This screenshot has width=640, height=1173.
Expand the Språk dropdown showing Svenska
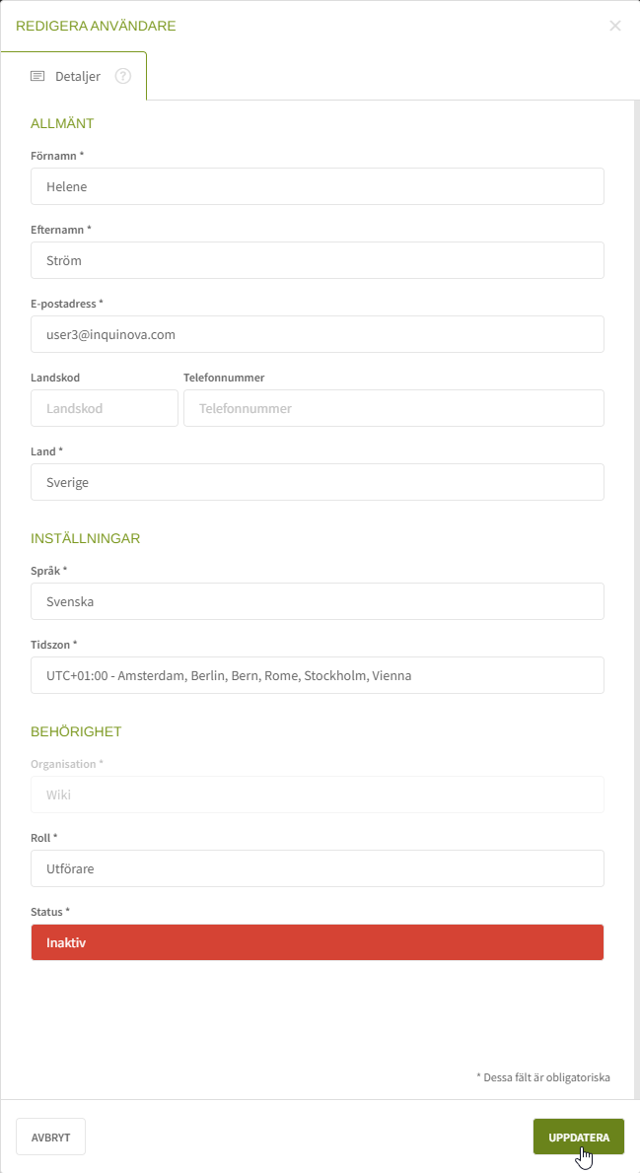coord(317,601)
